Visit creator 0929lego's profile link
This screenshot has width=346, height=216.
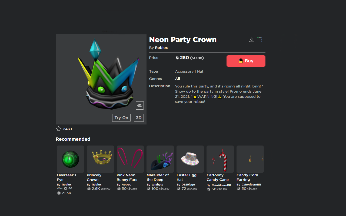tap(188, 185)
